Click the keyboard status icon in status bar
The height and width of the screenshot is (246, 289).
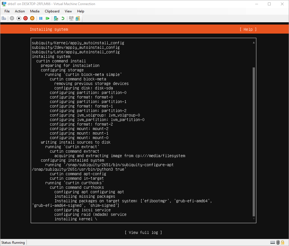tap(273, 242)
